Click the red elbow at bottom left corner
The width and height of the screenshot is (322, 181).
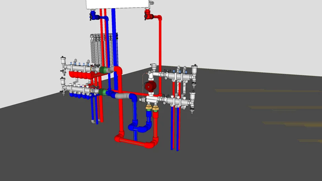(x=119, y=137)
